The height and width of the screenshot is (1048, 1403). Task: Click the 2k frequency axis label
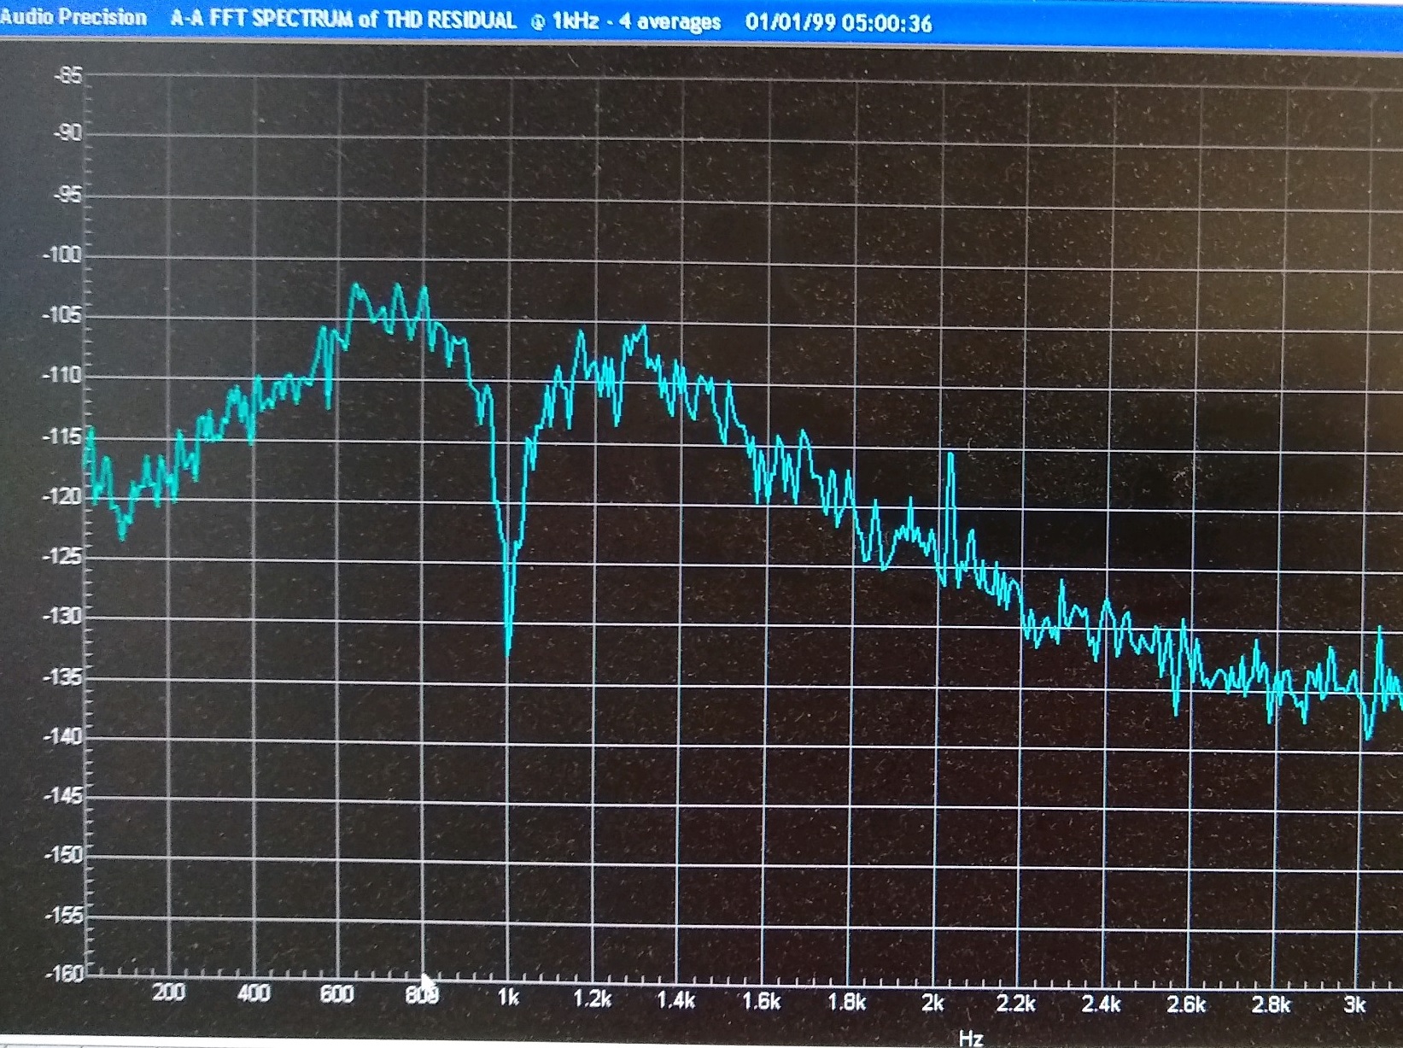[932, 1003]
